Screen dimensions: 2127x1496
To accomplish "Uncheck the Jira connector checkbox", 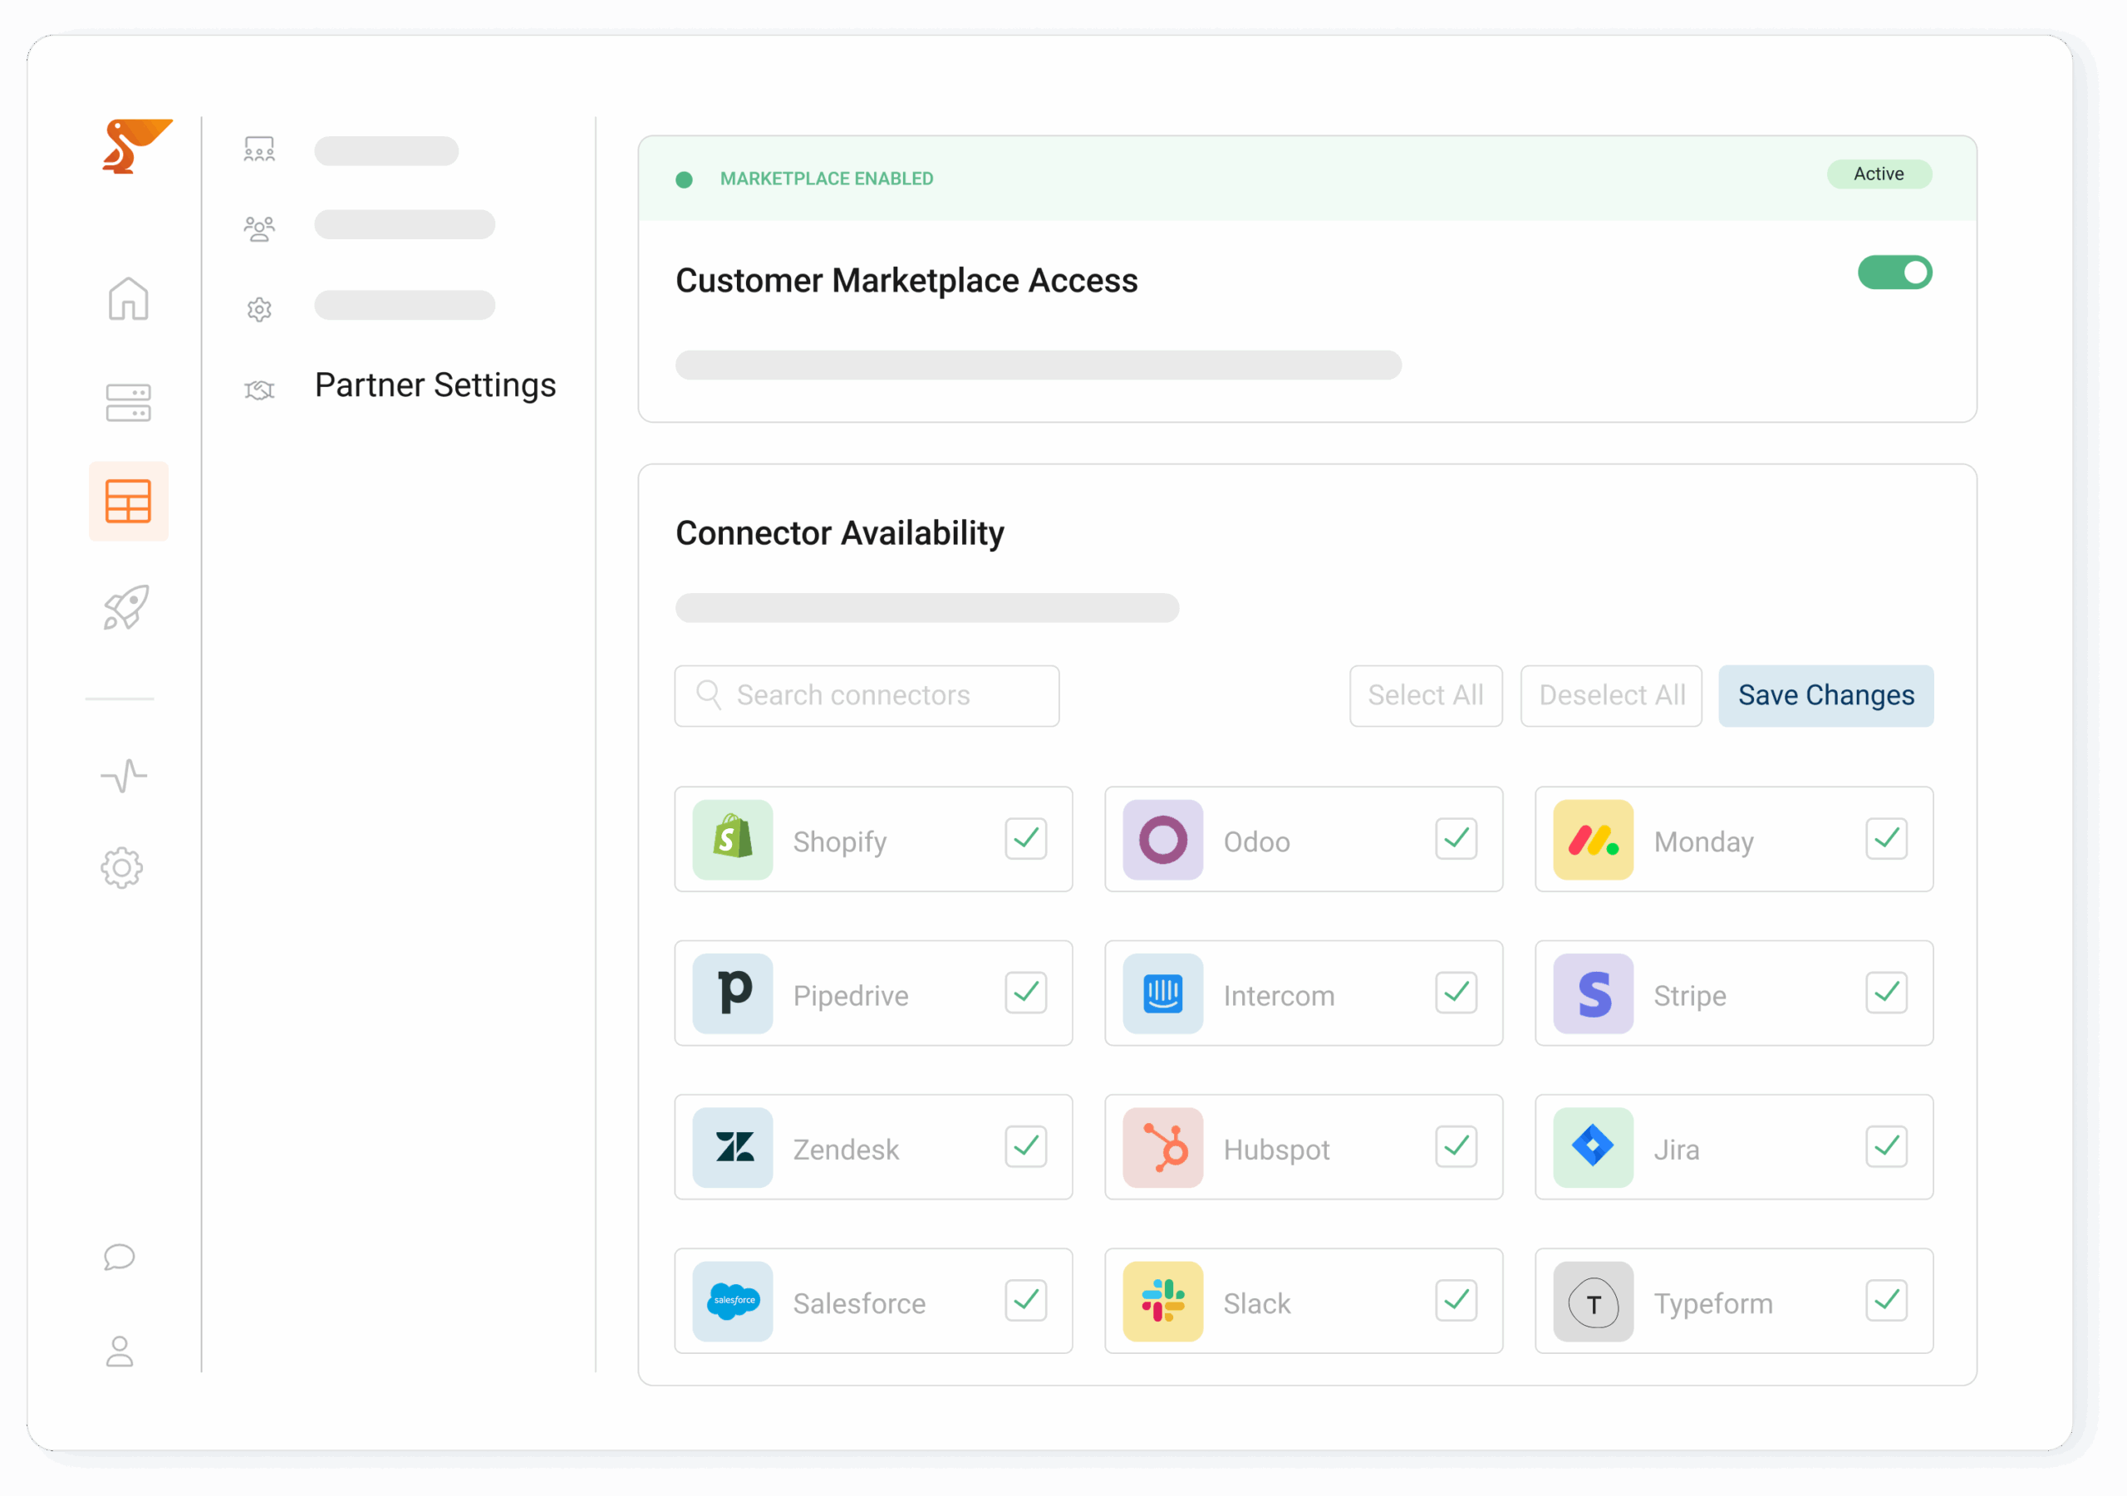I will tap(1886, 1145).
